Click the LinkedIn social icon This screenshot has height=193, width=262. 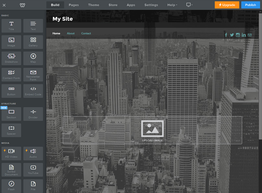point(244,35)
